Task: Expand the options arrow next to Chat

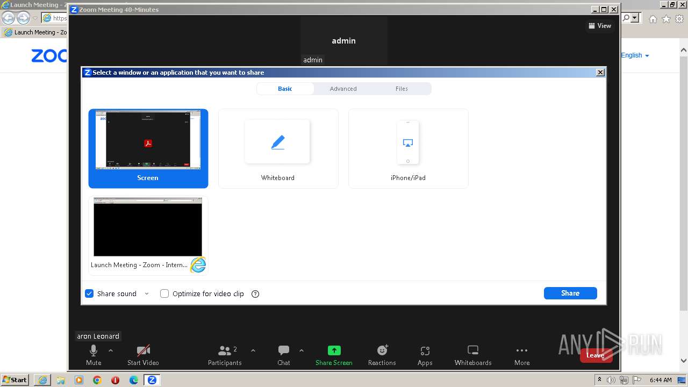Action: pyautogui.click(x=302, y=350)
